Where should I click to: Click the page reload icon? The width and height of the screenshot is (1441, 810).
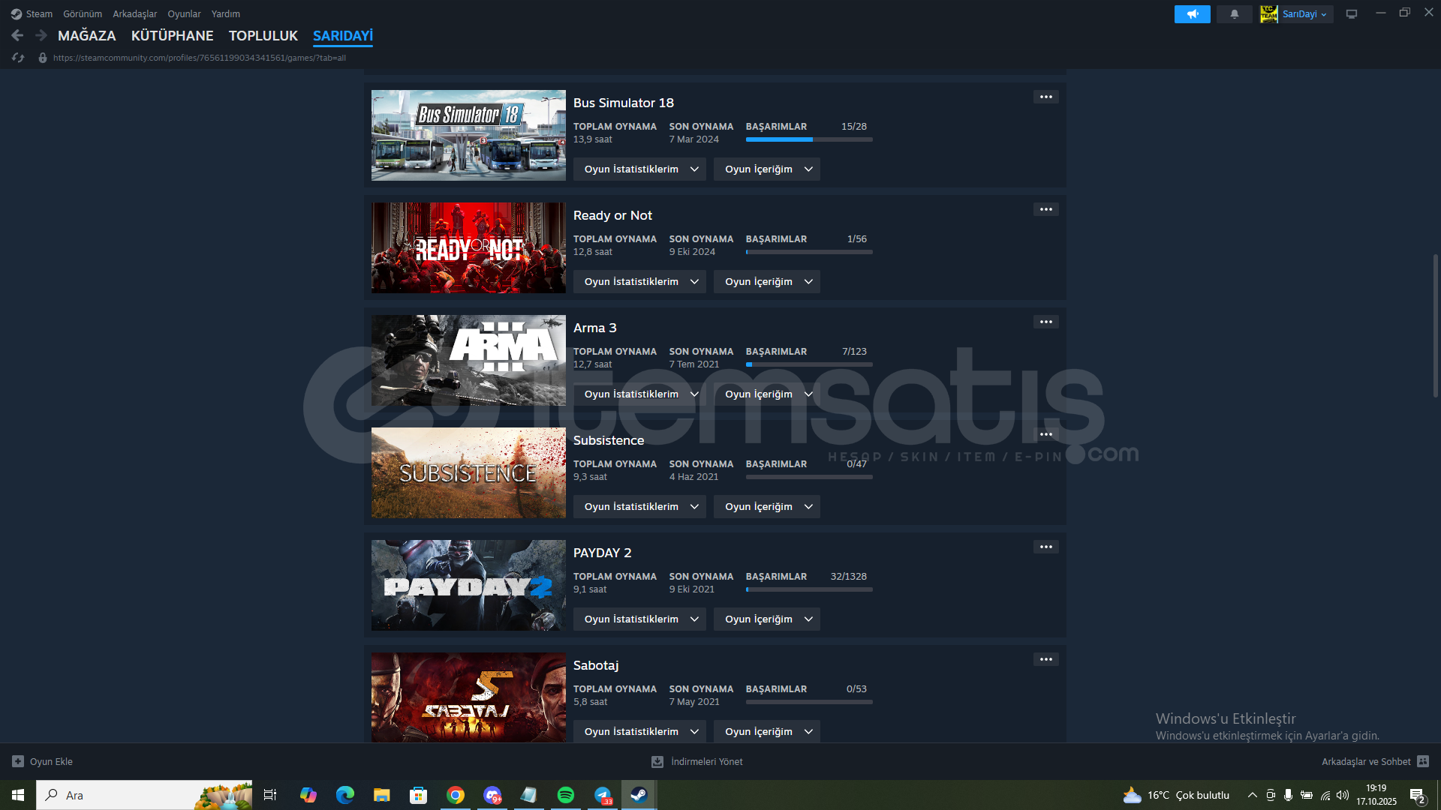(18, 58)
